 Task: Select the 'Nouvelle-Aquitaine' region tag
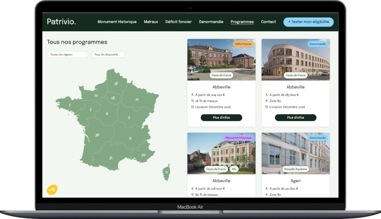(x=296, y=169)
